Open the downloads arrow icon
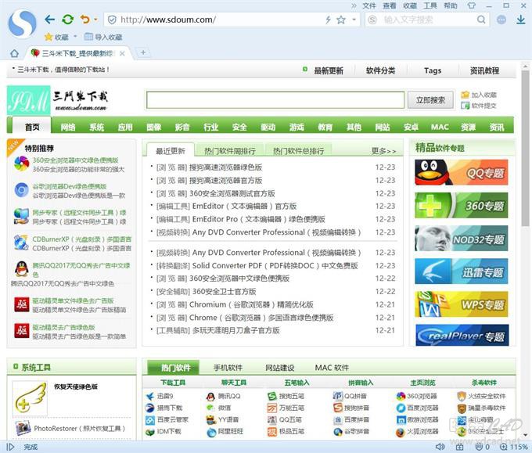532x453 pixels. click(521, 20)
